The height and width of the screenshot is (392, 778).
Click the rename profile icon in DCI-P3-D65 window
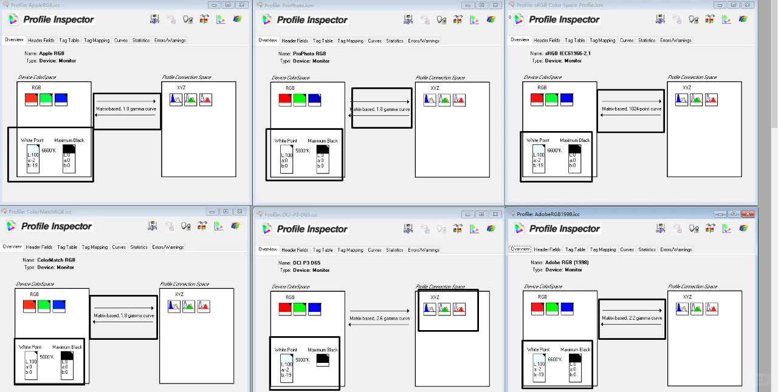408,229
